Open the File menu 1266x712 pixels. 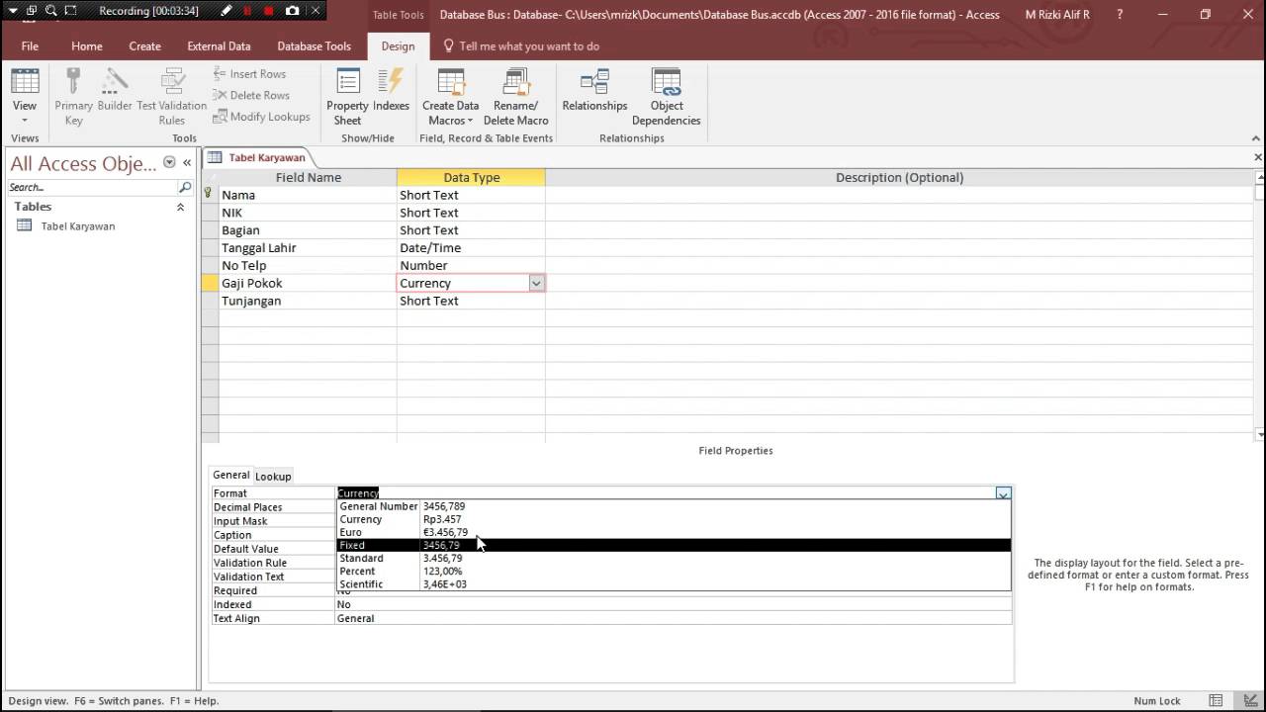tap(30, 45)
